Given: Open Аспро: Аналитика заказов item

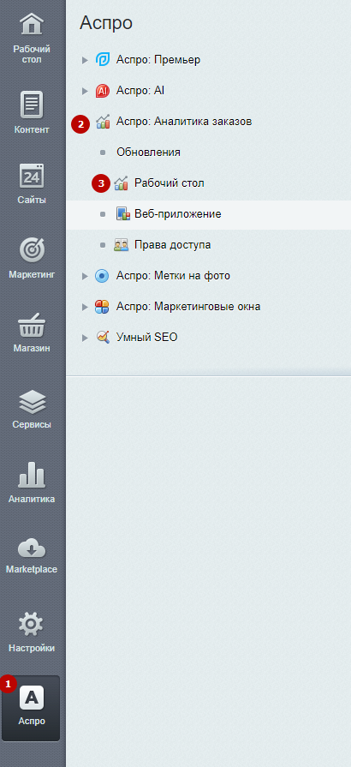Looking at the screenshot, I should click(184, 122).
